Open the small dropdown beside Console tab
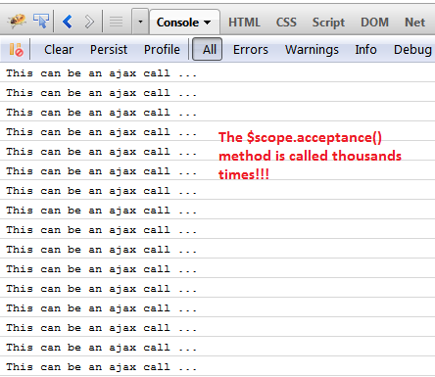Image resolution: width=435 pixels, height=377 pixels. (140, 22)
